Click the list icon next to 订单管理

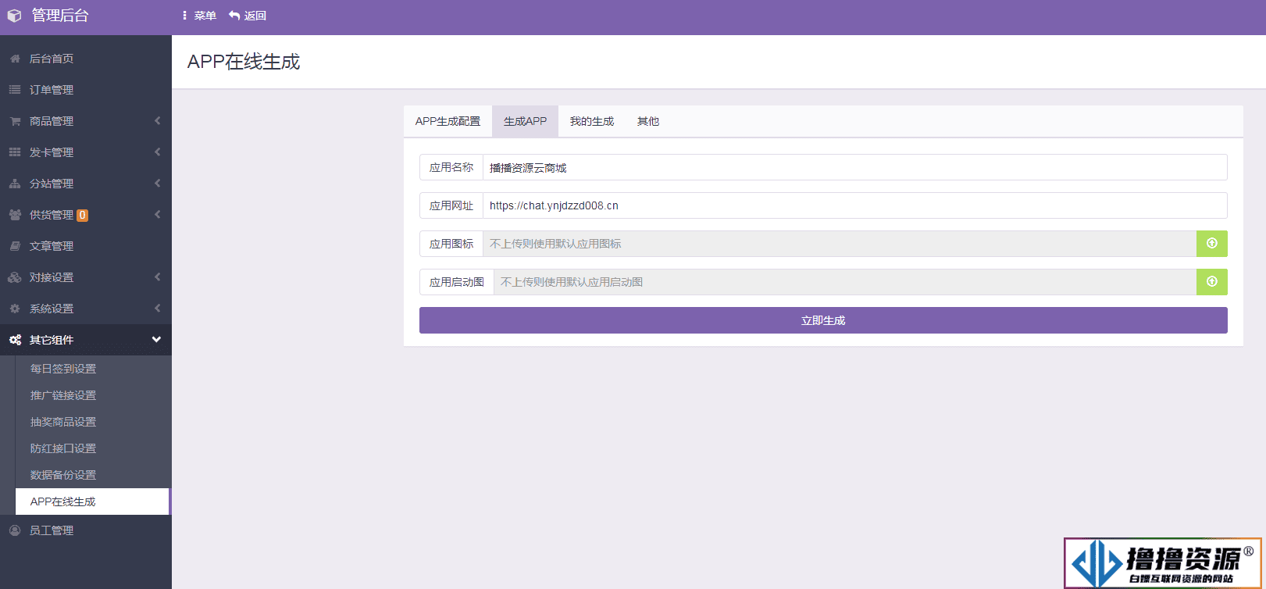(15, 90)
